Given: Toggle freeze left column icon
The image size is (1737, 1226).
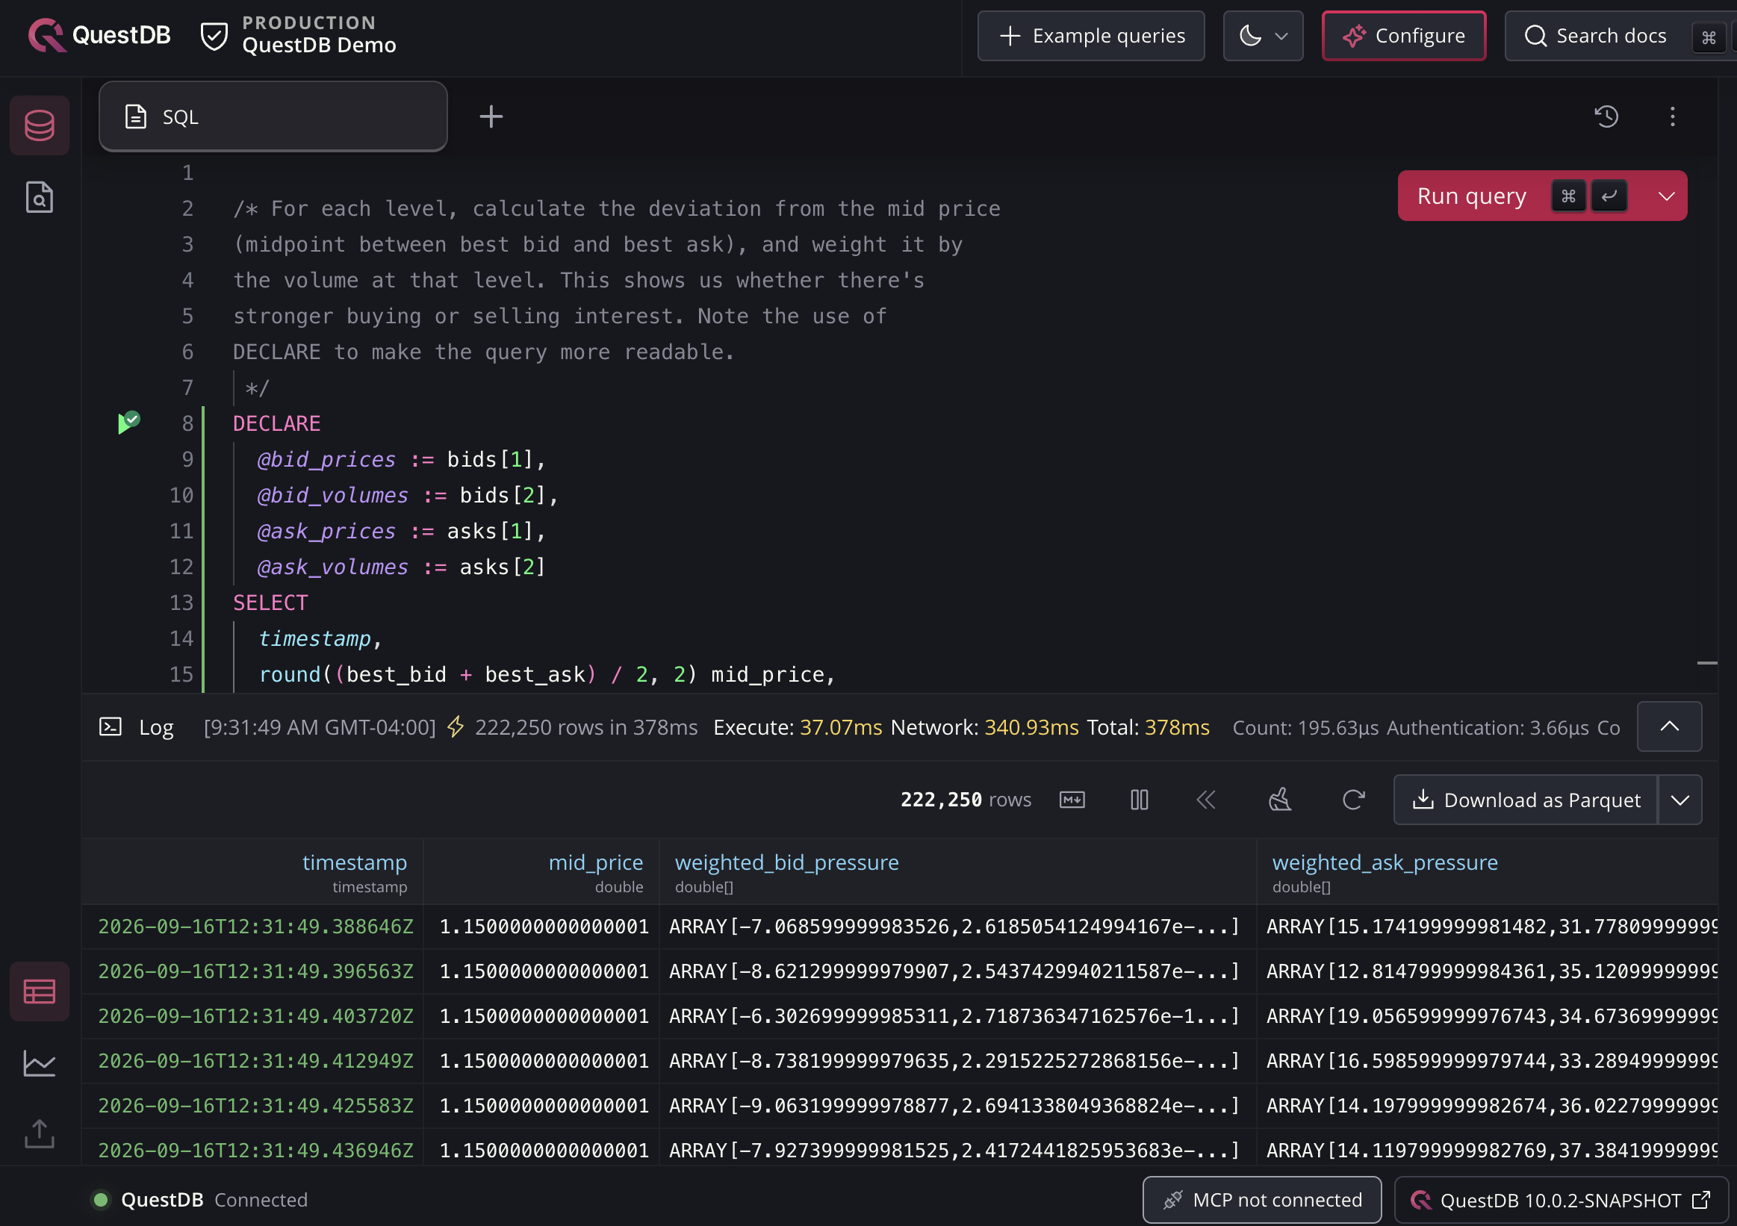Looking at the screenshot, I should click(1140, 800).
